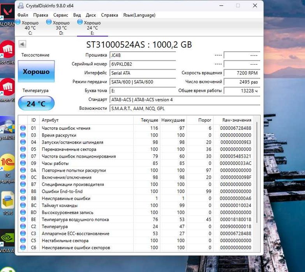Screen dimensions: 305x272
Task: Click the Raw-значения column header
Action: click(x=233, y=120)
